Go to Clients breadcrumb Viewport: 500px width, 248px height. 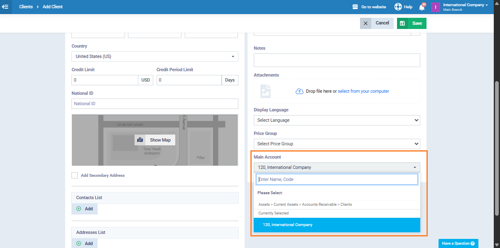coord(26,7)
